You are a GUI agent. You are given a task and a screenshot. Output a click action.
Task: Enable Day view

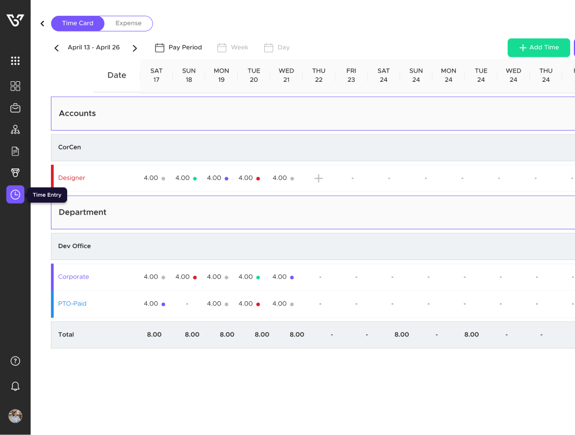pos(277,47)
